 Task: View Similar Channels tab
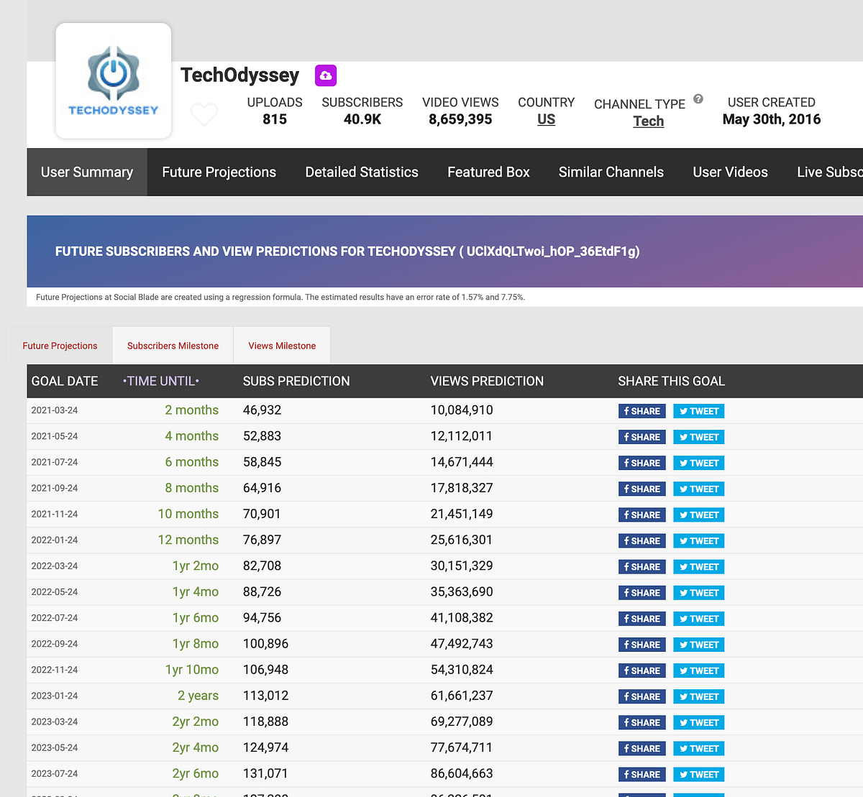click(611, 172)
